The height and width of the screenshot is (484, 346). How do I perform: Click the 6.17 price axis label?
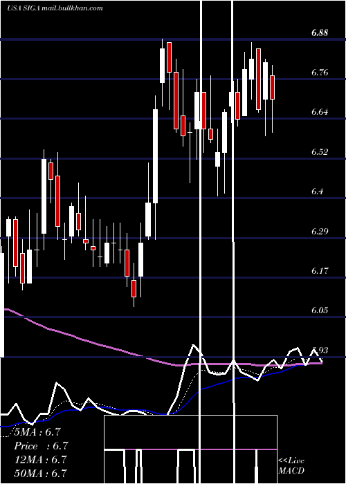click(x=320, y=271)
